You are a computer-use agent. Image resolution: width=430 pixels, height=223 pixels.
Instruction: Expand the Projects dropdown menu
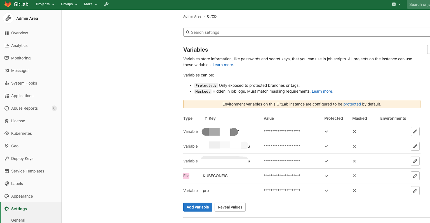coord(45,4)
